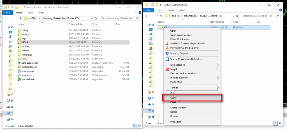Click Copy in the context menu

tap(173, 98)
